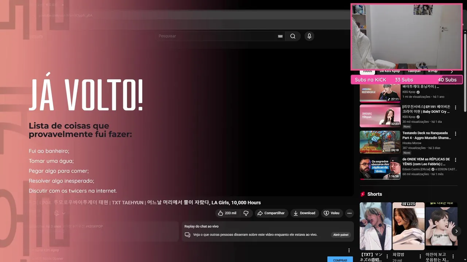Select the De KBS Kpop filter chip
The image size is (467, 262).
[x=390, y=72]
